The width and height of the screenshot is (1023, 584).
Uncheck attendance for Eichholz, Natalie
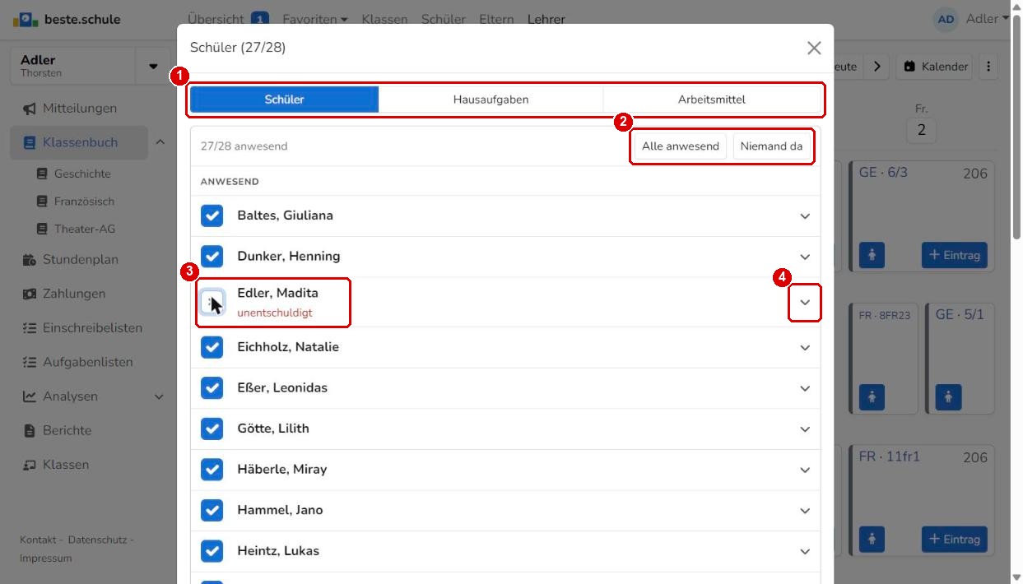click(x=212, y=347)
